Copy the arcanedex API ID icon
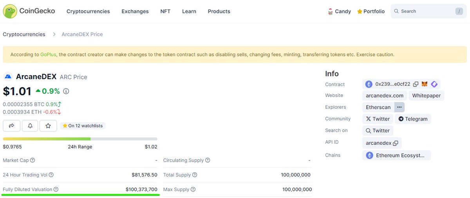The image size is (470, 198). tap(396, 143)
